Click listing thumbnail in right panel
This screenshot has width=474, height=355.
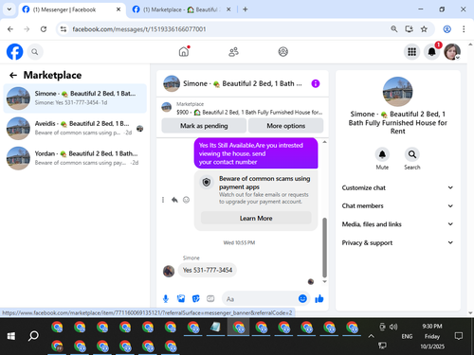click(x=397, y=92)
